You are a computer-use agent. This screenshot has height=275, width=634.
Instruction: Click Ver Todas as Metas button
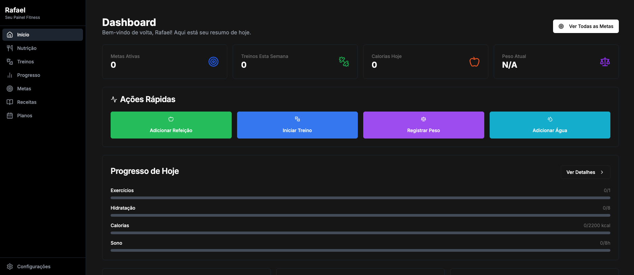coord(586,26)
